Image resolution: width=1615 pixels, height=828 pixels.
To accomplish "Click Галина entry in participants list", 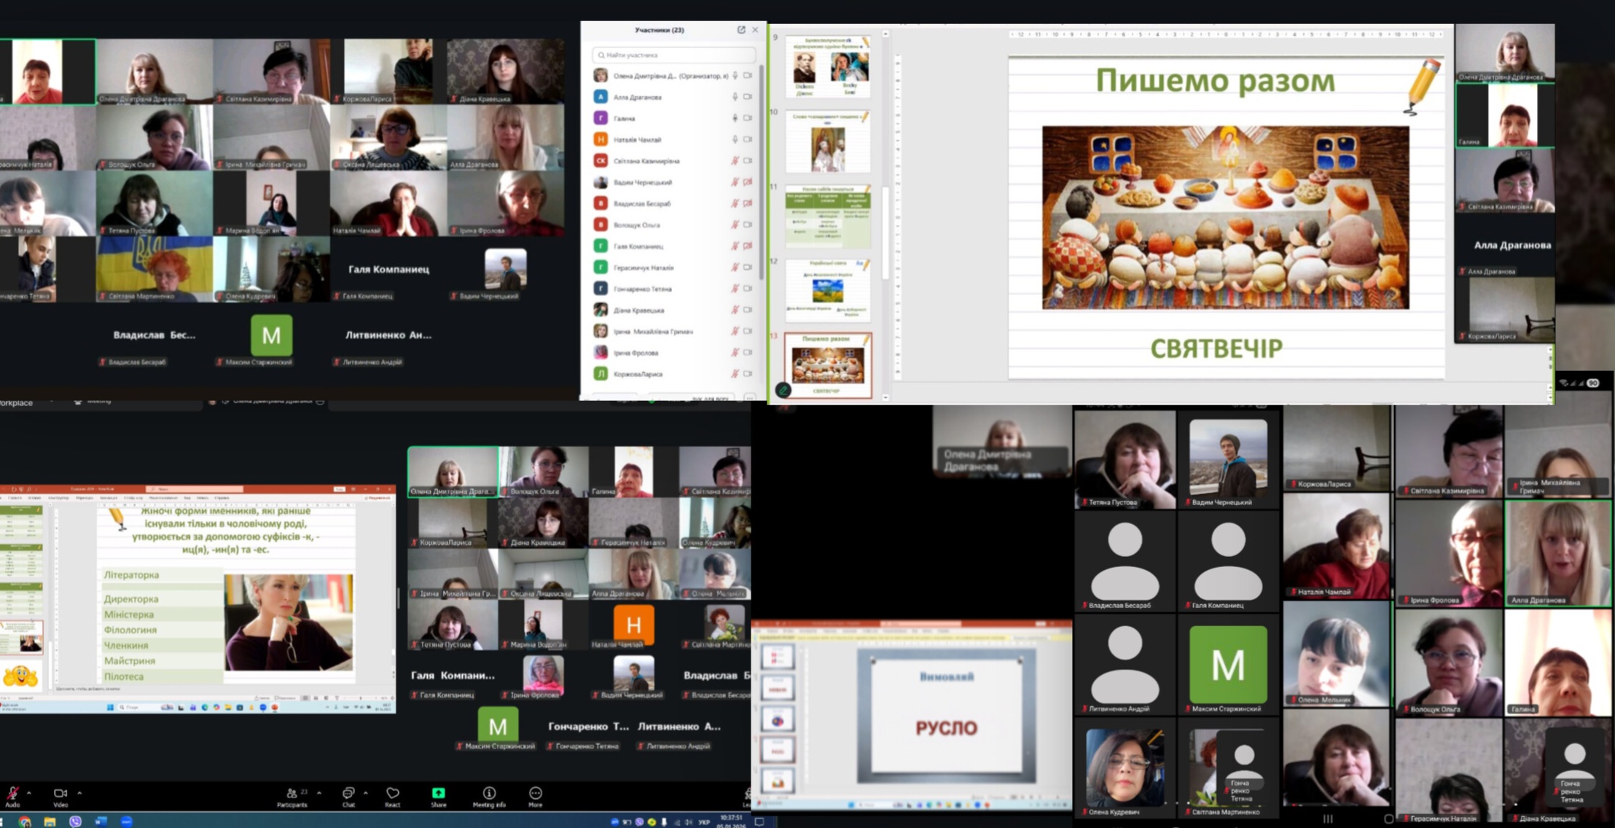I will (625, 118).
